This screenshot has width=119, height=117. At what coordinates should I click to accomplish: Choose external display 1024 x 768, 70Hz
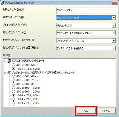point(13,99)
